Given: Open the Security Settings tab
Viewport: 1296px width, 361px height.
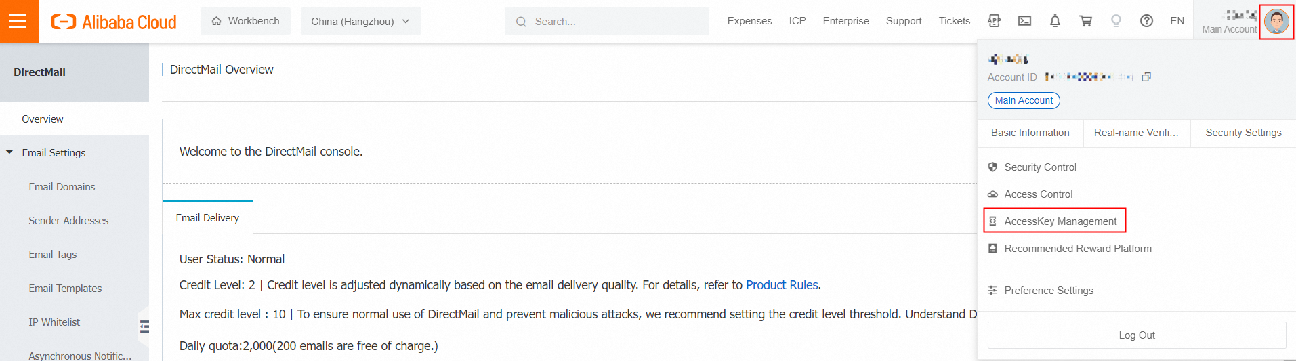Looking at the screenshot, I should pyautogui.click(x=1243, y=133).
